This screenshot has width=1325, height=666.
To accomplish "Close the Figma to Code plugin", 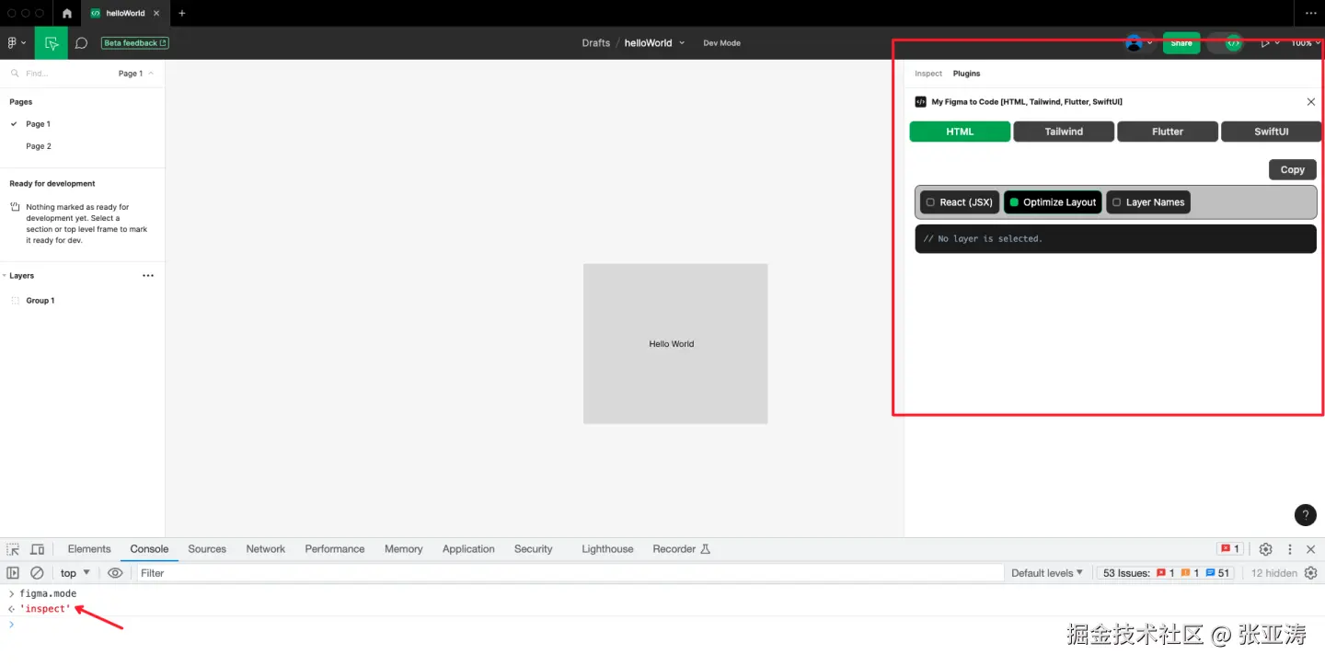I will pyautogui.click(x=1311, y=102).
